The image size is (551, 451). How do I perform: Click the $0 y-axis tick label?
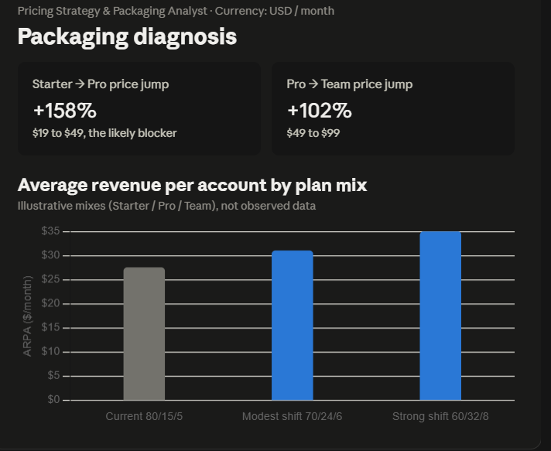53,399
